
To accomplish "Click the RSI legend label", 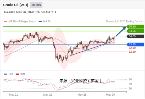I will pyautogui.click(x=11, y=74).
